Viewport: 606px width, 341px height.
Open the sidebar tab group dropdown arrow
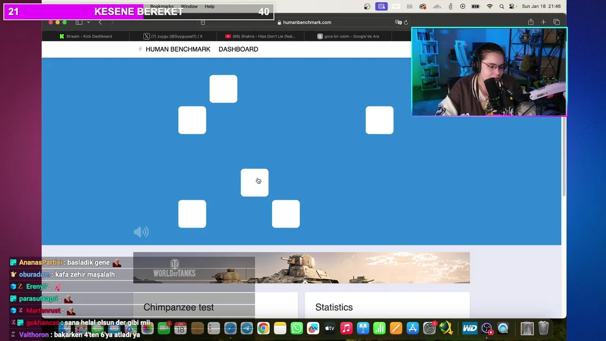[88, 22]
